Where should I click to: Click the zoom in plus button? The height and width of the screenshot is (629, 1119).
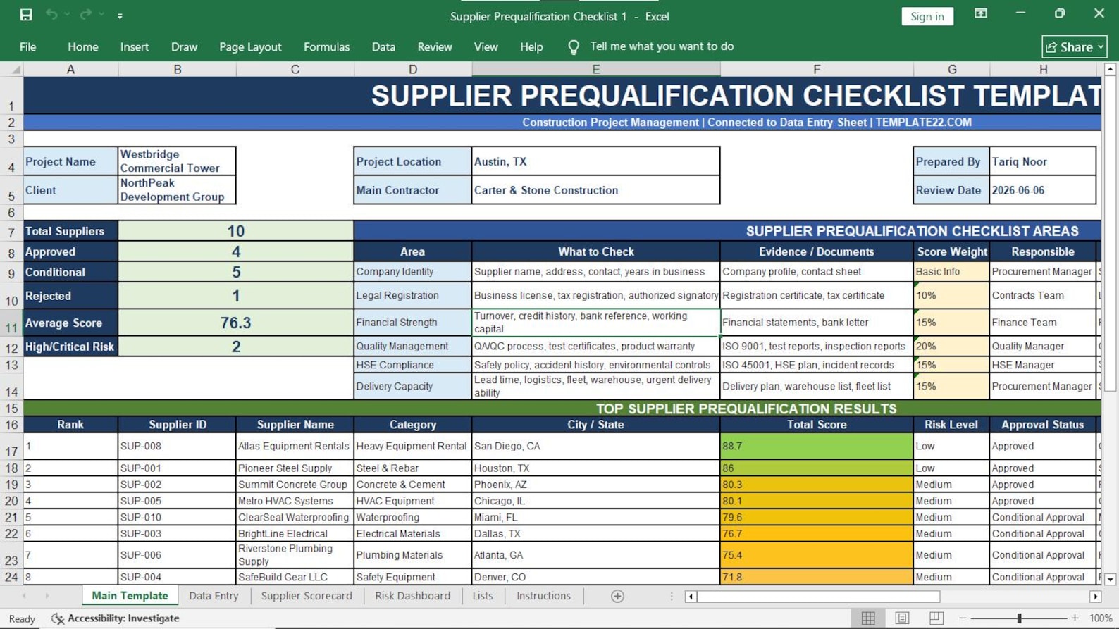point(1075,618)
